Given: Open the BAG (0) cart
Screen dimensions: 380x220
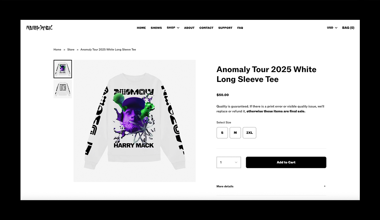Looking at the screenshot, I should pos(348,28).
